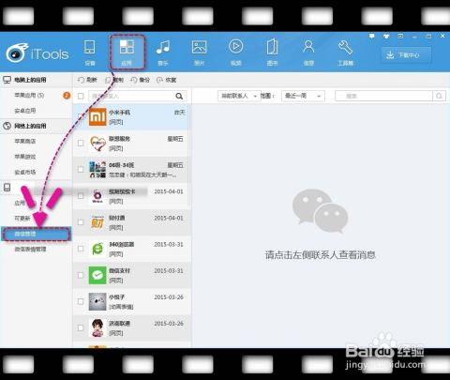
Task: Click the message search field on right
Action: [383, 96]
